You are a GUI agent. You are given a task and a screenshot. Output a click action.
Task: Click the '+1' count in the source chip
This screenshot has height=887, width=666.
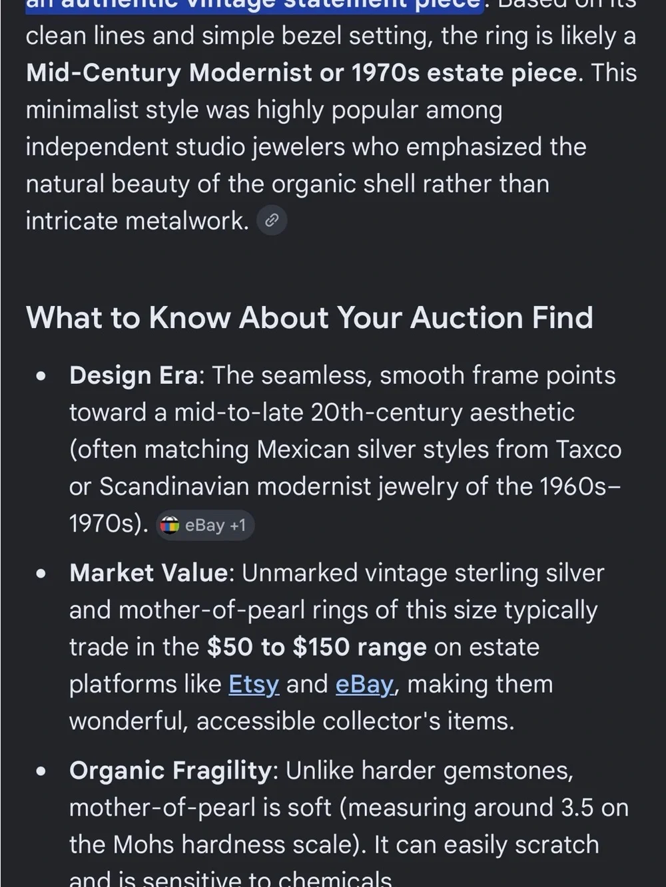238,525
